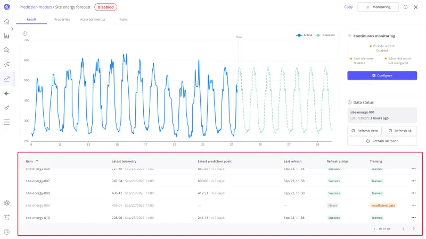
Task: Open the square root formula icon
Action: point(7,64)
